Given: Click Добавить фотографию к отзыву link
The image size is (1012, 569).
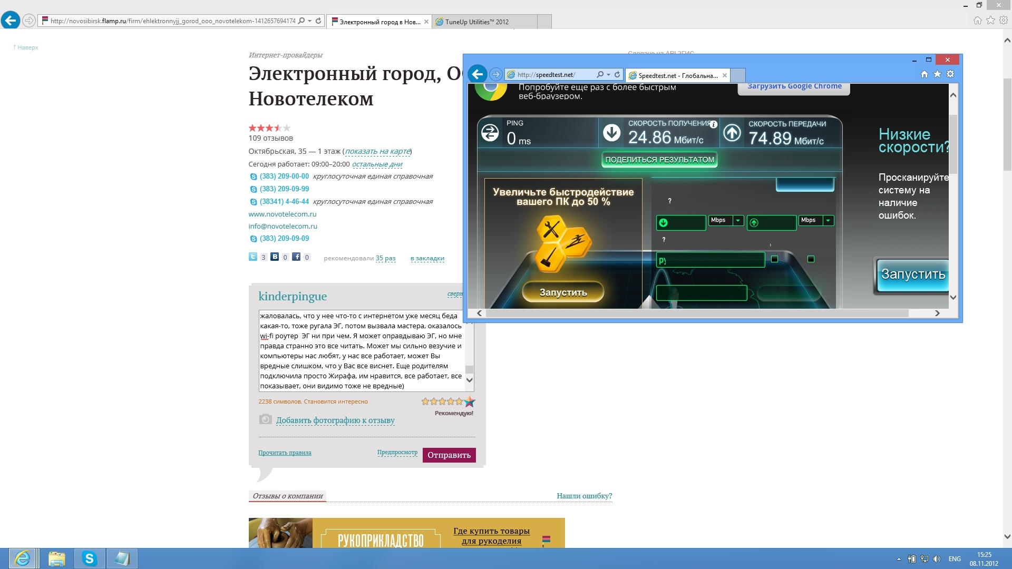Looking at the screenshot, I should [x=335, y=420].
